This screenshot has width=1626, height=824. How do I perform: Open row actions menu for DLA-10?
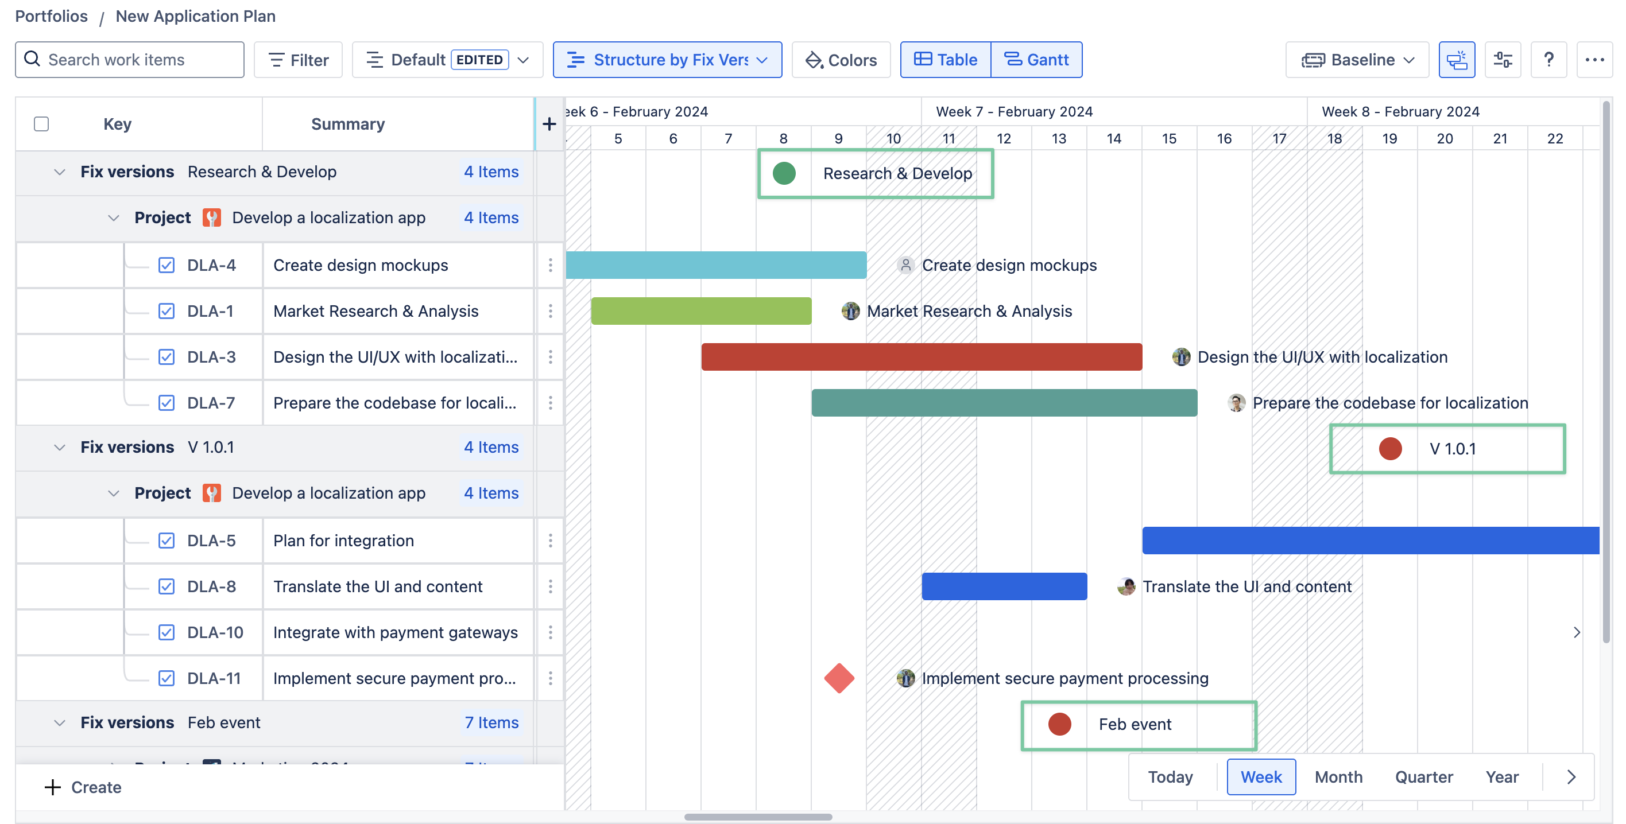(550, 632)
